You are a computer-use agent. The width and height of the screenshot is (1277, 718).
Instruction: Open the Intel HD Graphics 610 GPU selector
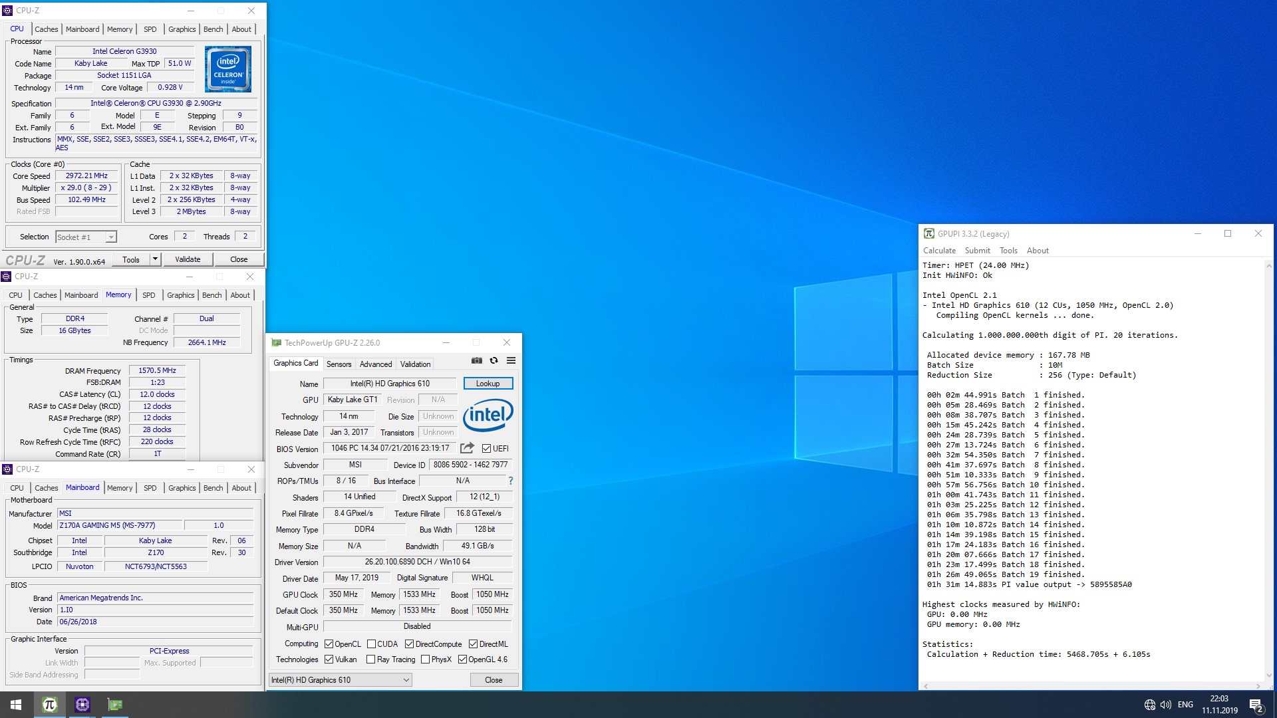pyautogui.click(x=341, y=679)
